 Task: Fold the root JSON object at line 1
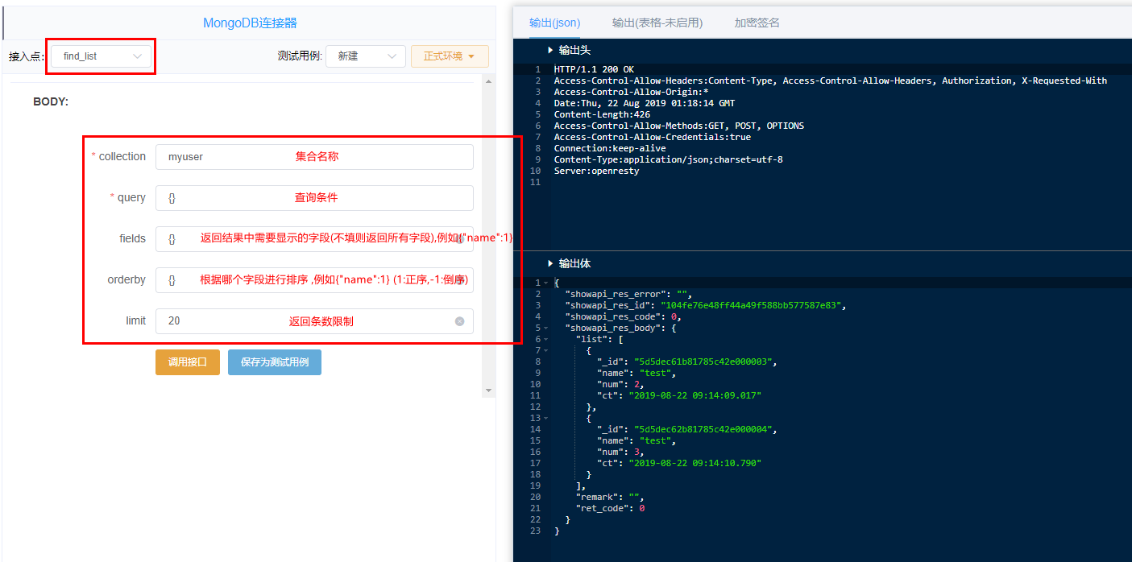point(545,283)
